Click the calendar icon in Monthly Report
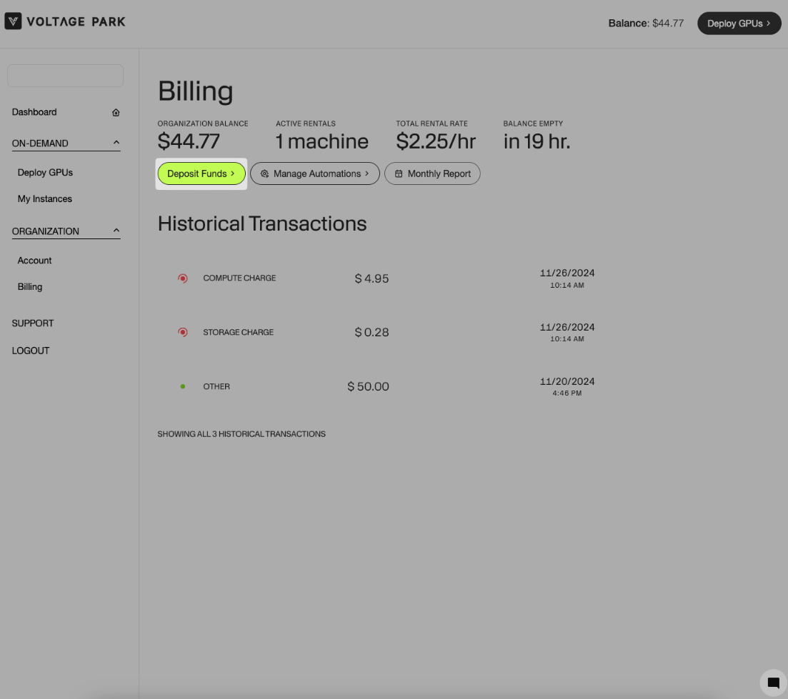The height and width of the screenshot is (699, 788). [399, 174]
